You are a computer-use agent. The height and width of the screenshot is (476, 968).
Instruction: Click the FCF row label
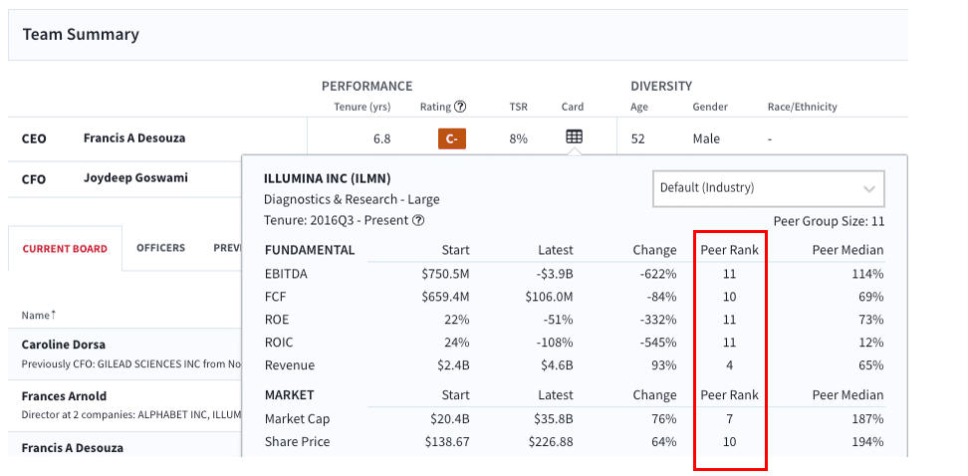(x=275, y=297)
